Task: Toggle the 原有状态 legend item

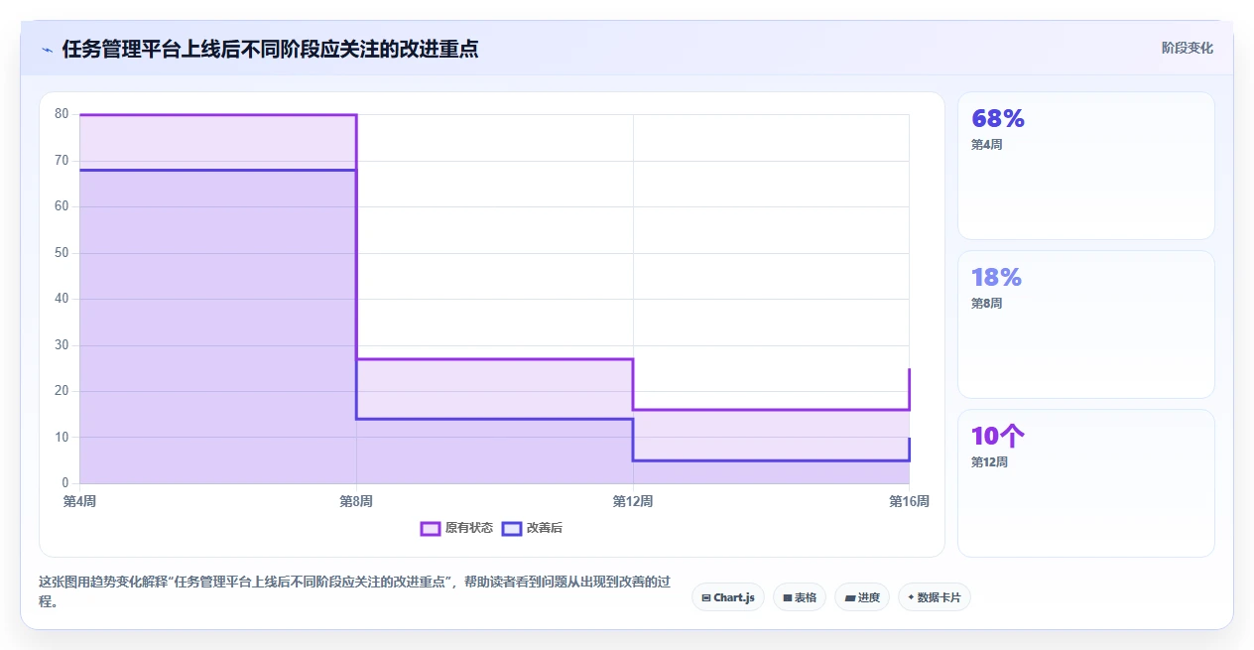Action: pyautogui.click(x=456, y=528)
